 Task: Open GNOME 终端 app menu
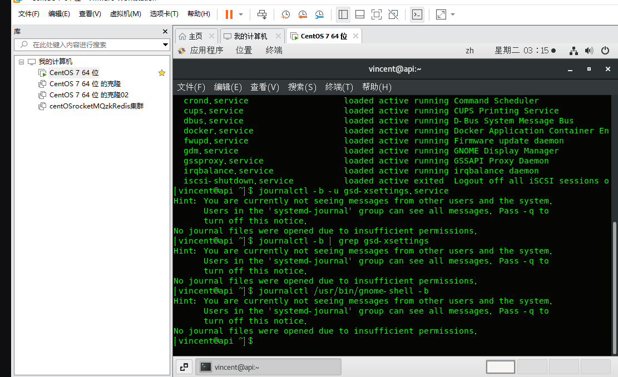(274, 51)
